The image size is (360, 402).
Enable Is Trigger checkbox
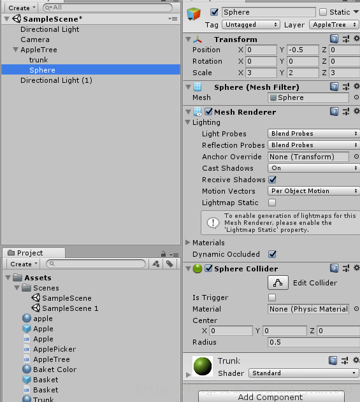tap(272, 298)
